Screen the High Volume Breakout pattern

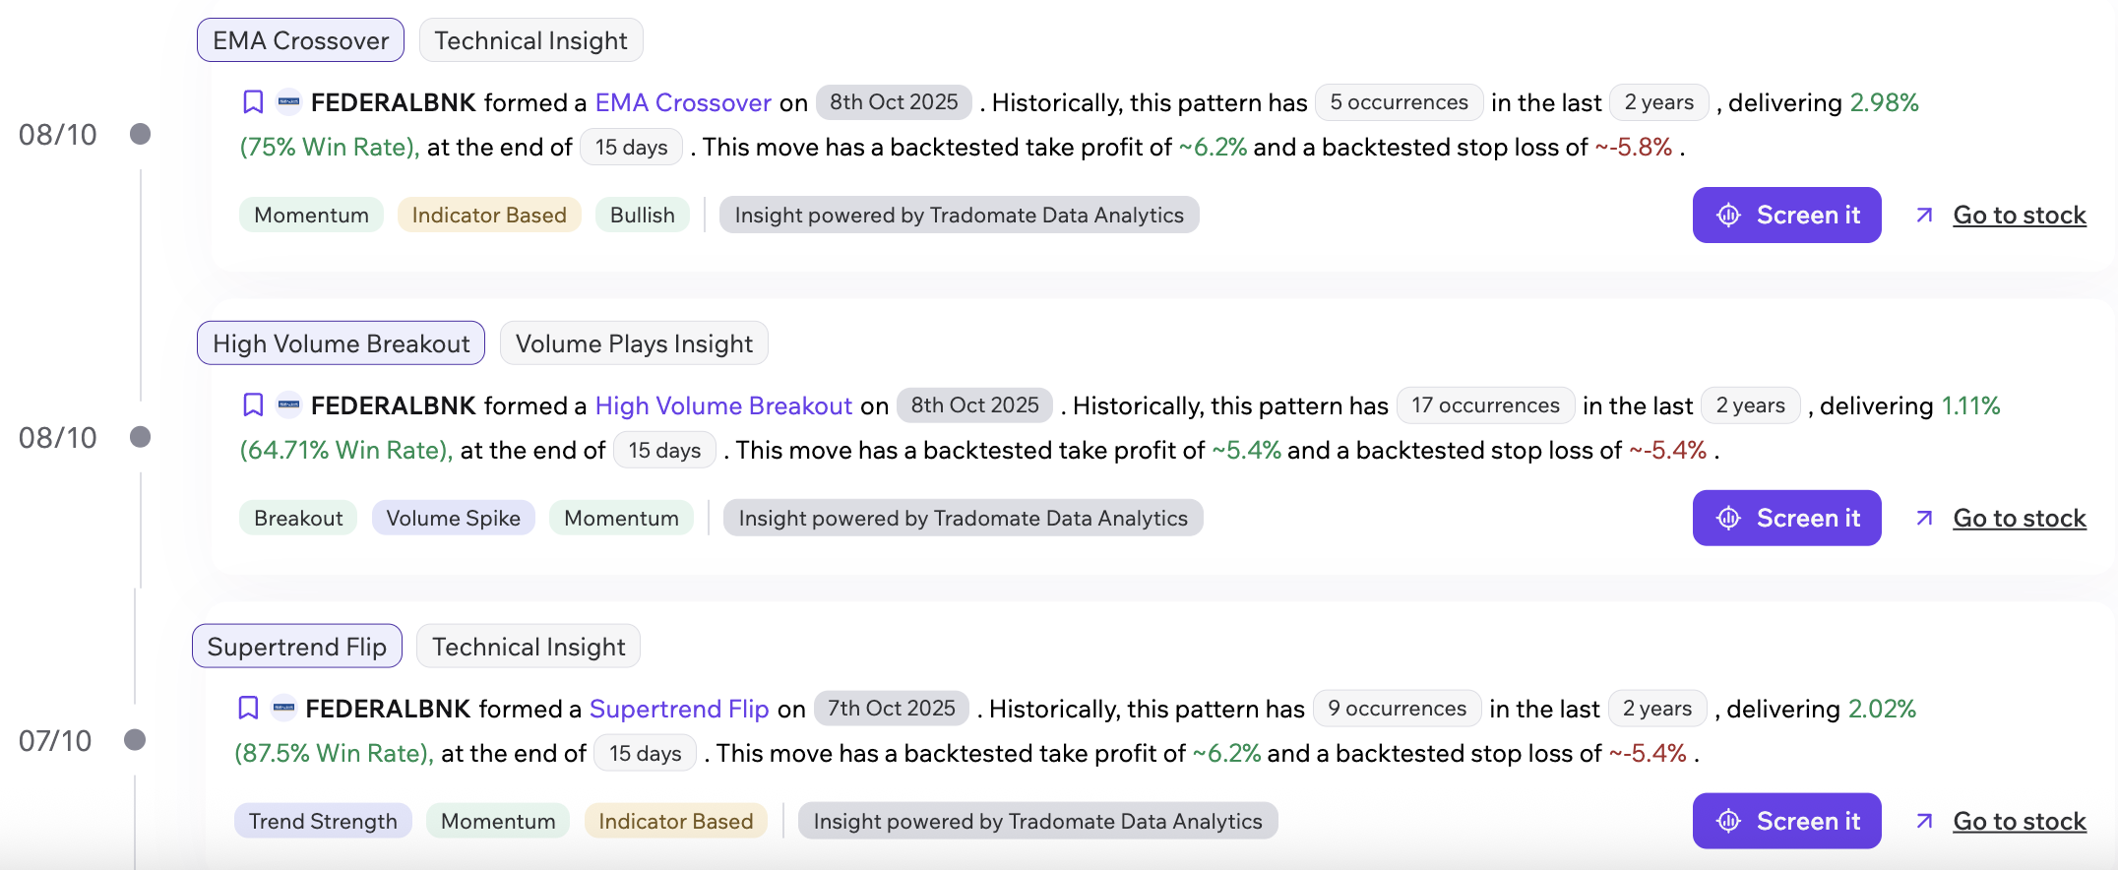coord(1786,519)
